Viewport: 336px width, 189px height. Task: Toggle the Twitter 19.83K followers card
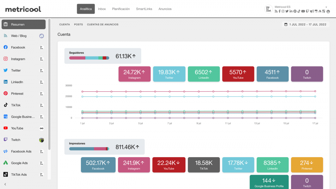[169, 74]
